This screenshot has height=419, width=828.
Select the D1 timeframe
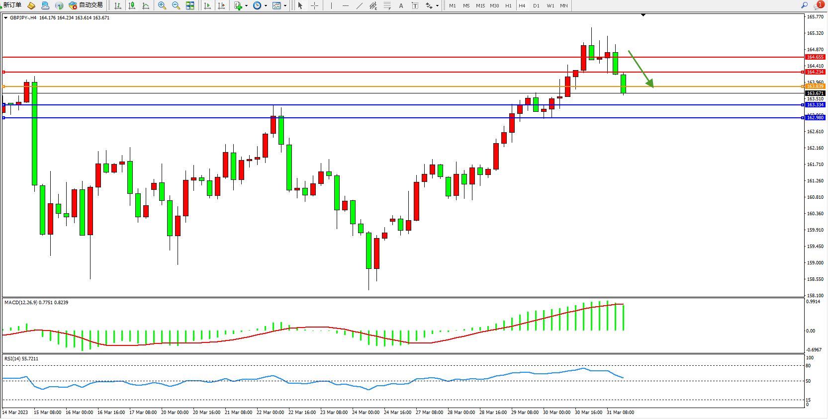(x=536, y=6)
